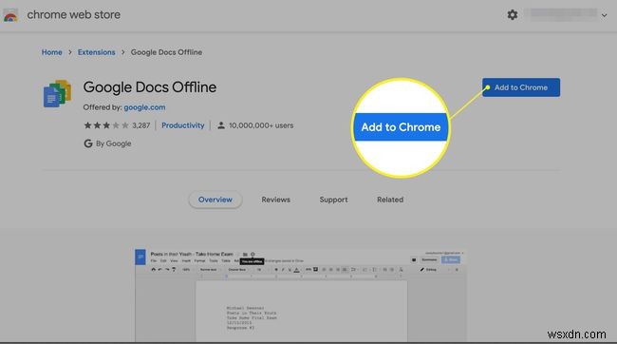617x344 pixels.
Task: Click the Chrome Web Store logo
Action: click(x=10, y=15)
